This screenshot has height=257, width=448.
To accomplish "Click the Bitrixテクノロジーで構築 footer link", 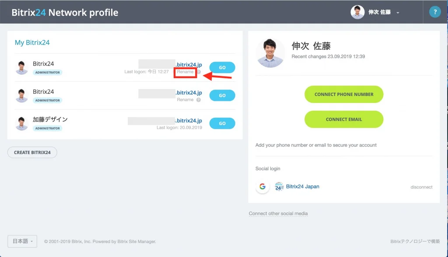I will click(x=415, y=241).
